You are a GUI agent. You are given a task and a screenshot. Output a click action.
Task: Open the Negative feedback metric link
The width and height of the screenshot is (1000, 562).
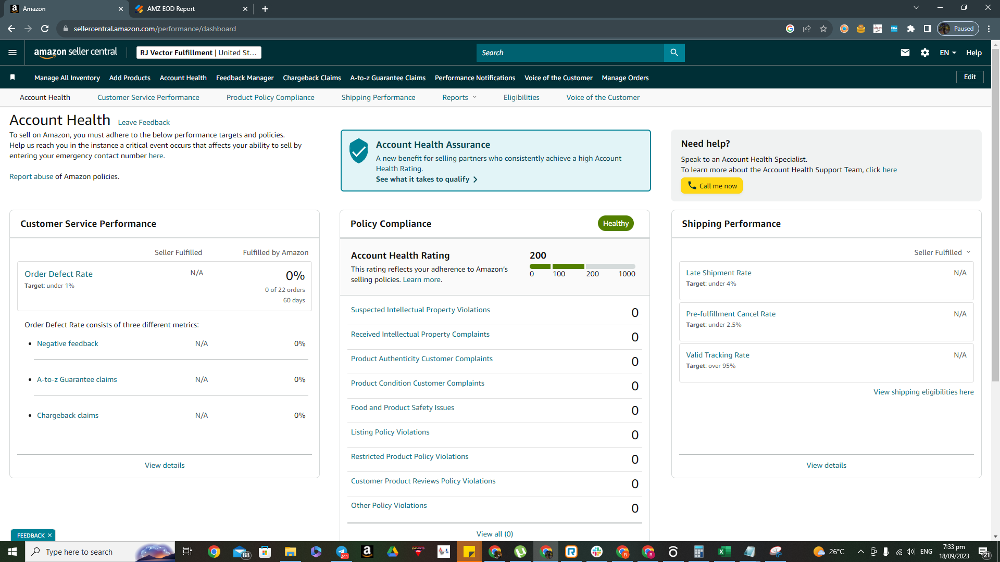click(x=67, y=343)
